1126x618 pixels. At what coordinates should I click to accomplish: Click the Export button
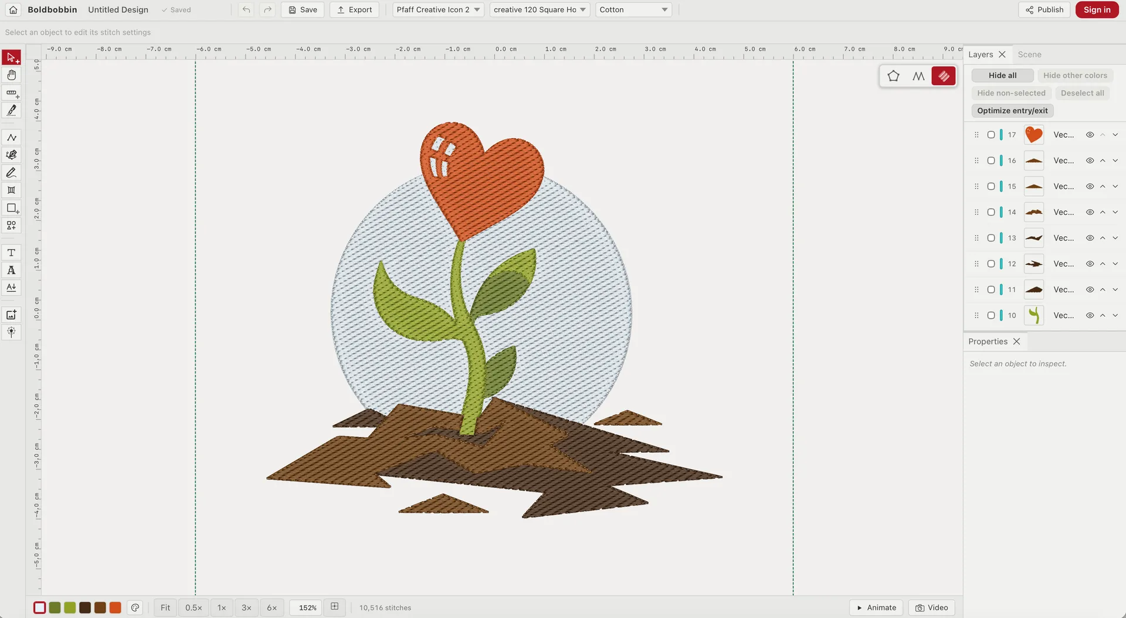[354, 10]
